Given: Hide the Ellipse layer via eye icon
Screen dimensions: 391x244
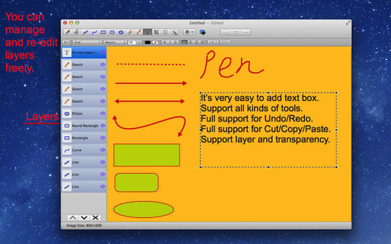Looking at the screenshot, I should click(x=103, y=113).
